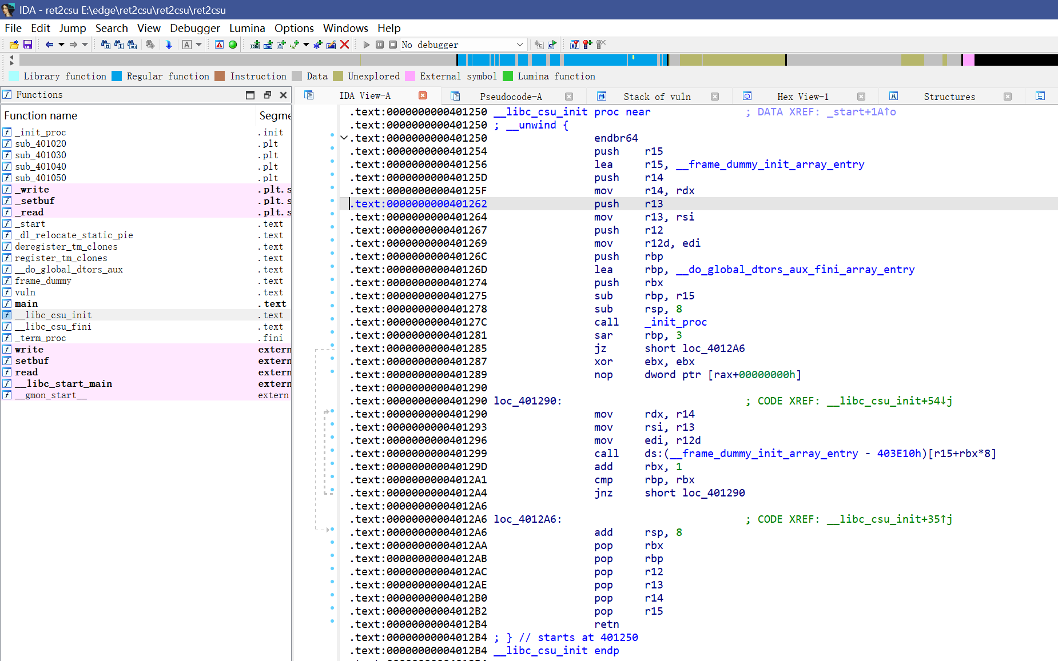Click the breakpoint dot beside push r15
The width and height of the screenshot is (1058, 661).
(x=332, y=149)
